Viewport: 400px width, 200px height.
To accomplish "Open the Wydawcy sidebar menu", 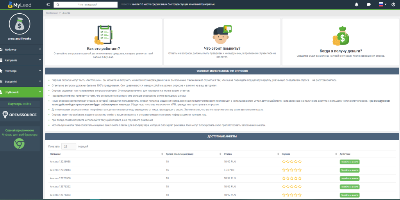I will pos(21,49).
